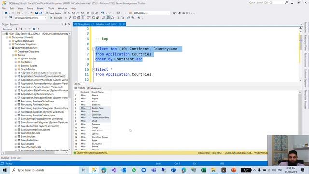The image size is (309, 174).
Task: Open the Help menu
Action: (73, 8)
